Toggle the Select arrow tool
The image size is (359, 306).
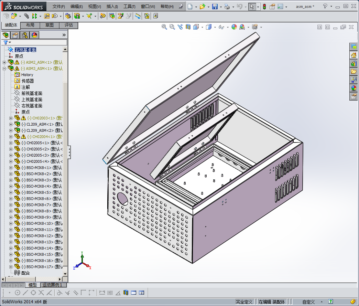point(252,7)
